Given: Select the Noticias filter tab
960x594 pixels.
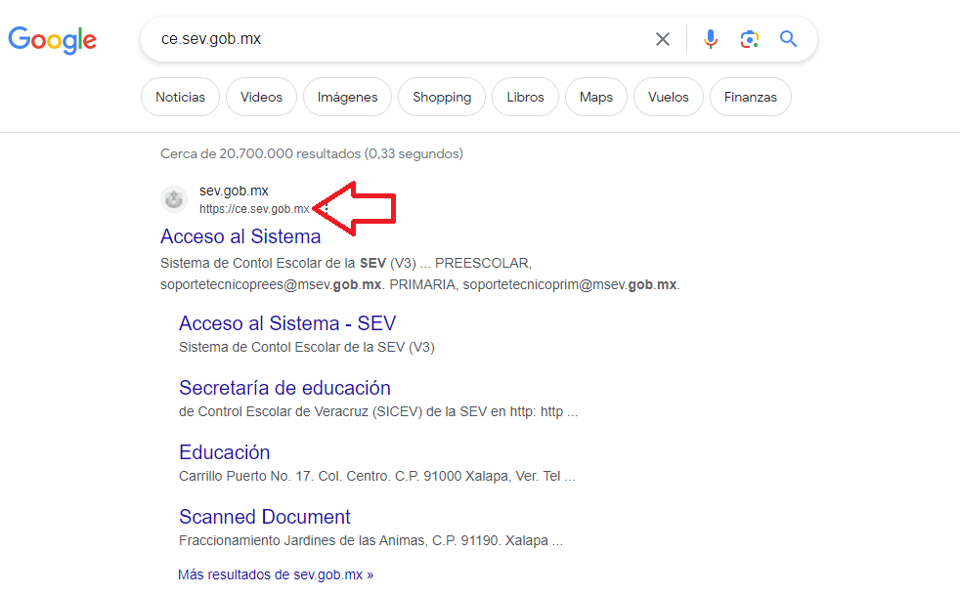Looking at the screenshot, I should [180, 97].
